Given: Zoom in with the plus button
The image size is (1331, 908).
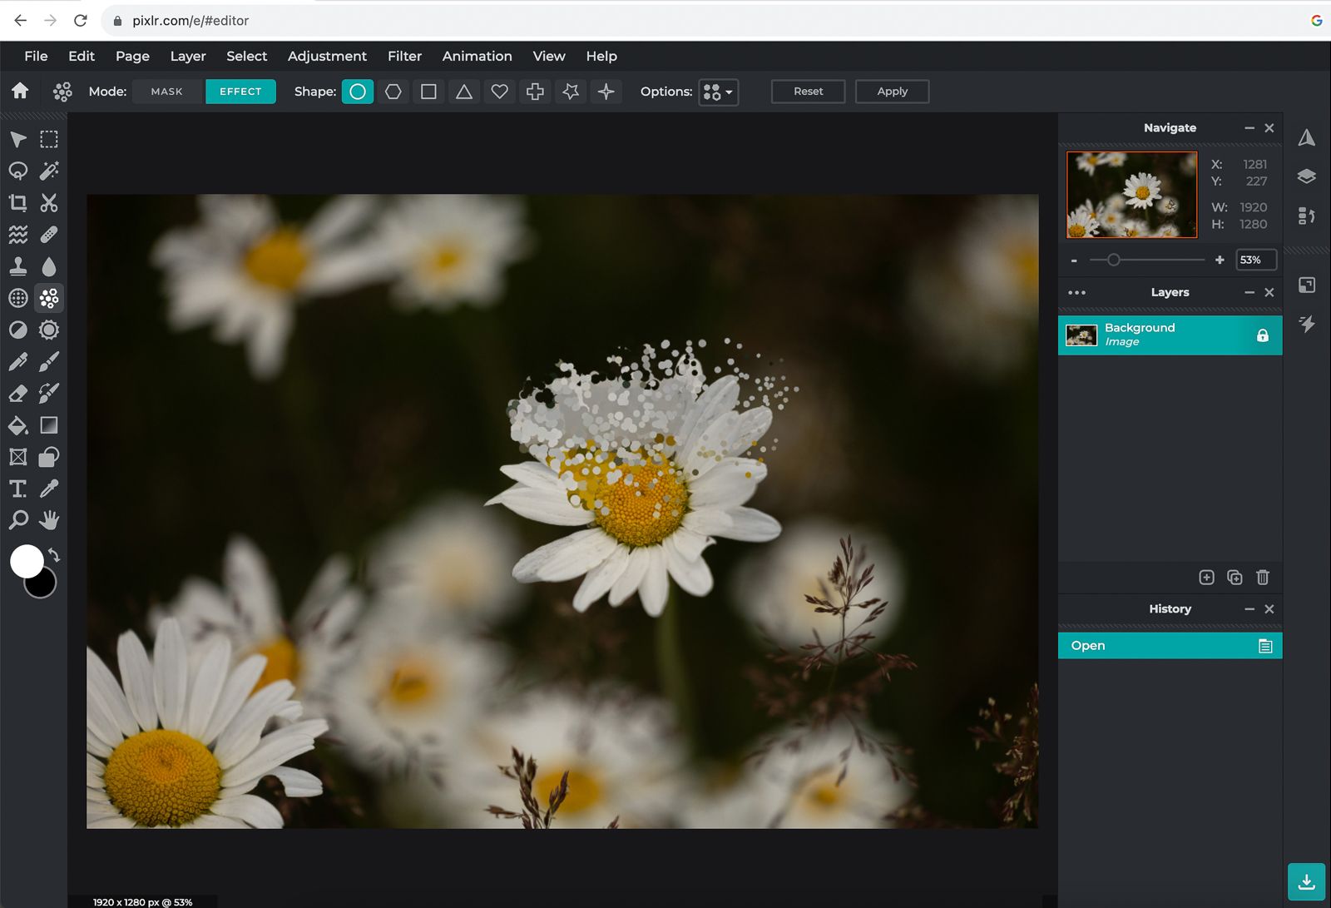Looking at the screenshot, I should coord(1220,260).
